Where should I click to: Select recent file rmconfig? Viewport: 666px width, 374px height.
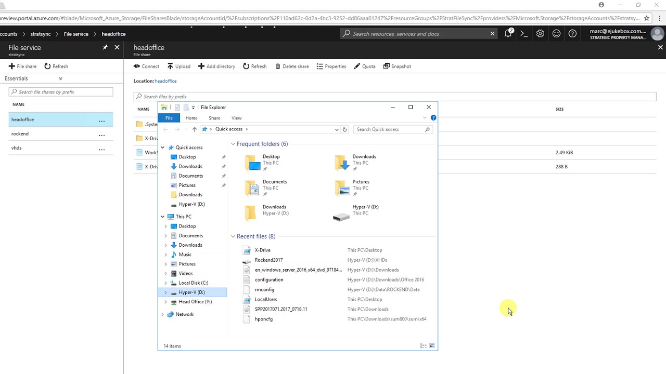pos(264,290)
